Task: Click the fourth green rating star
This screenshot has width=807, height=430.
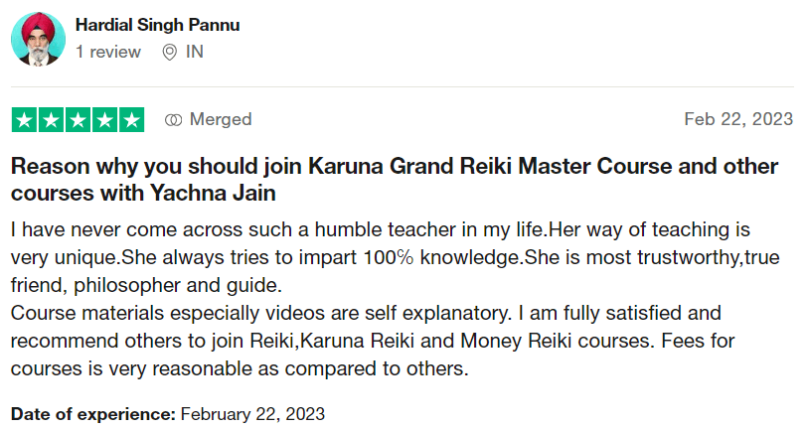Action: click(104, 120)
